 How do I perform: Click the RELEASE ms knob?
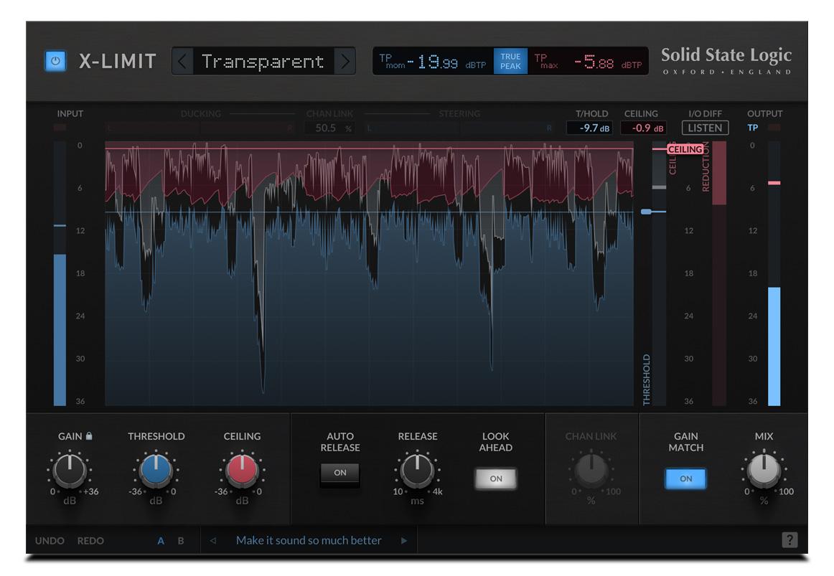click(418, 471)
